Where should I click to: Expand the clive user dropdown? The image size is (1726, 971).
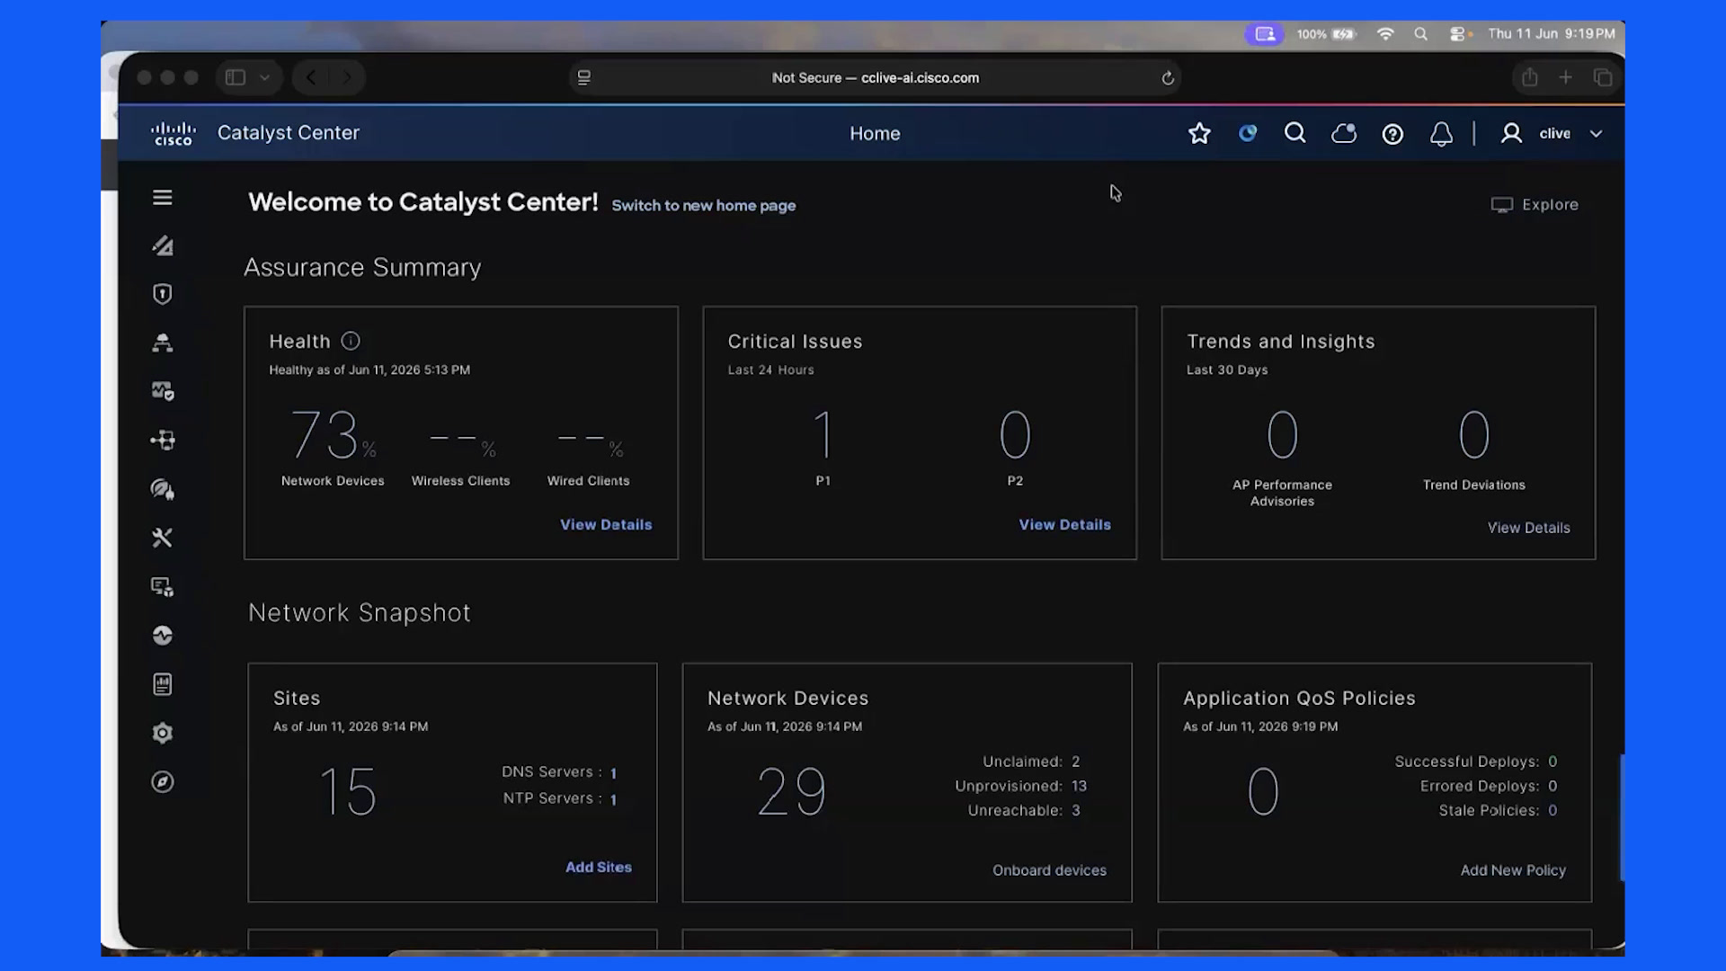(1596, 133)
